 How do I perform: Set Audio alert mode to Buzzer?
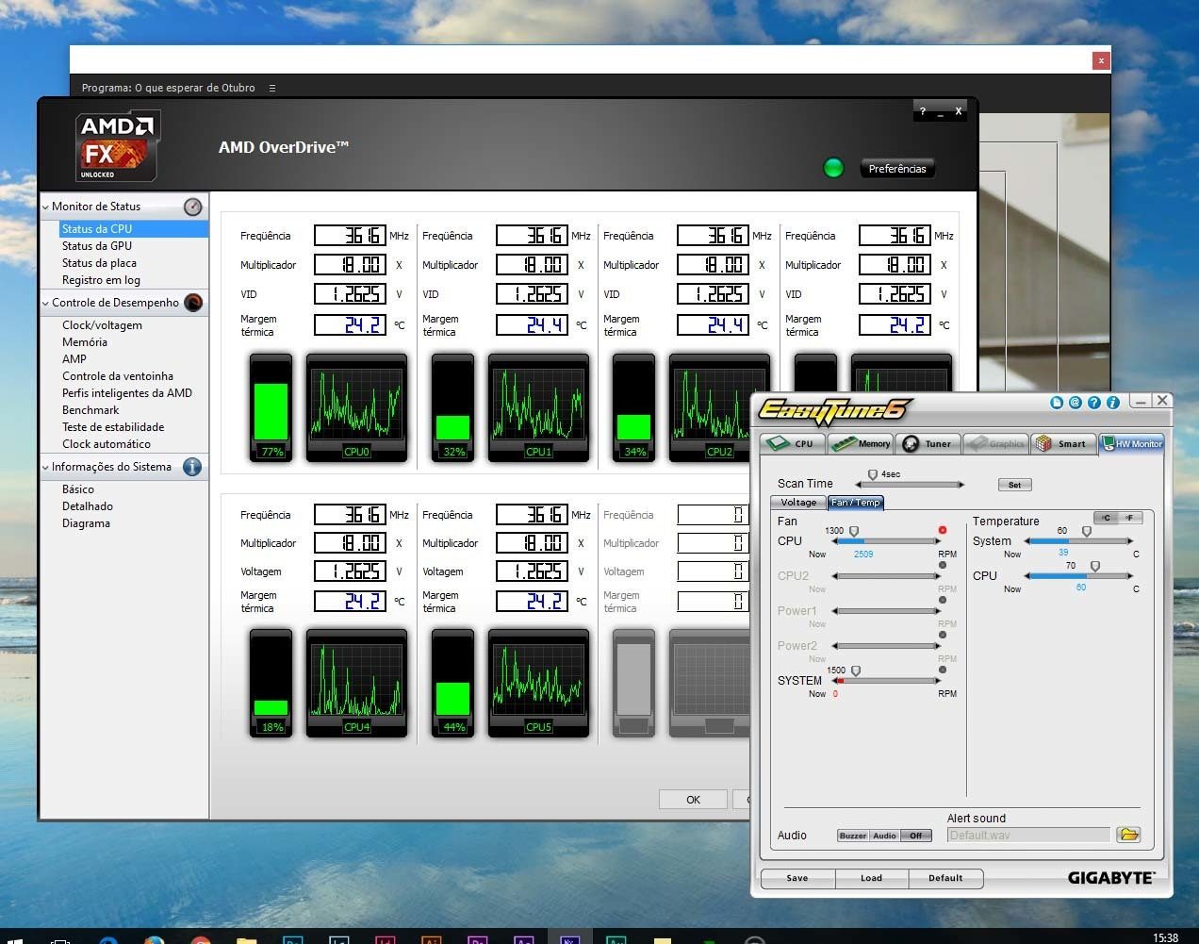coord(852,836)
